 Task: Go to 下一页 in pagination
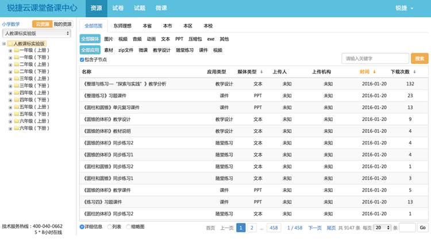(315, 228)
